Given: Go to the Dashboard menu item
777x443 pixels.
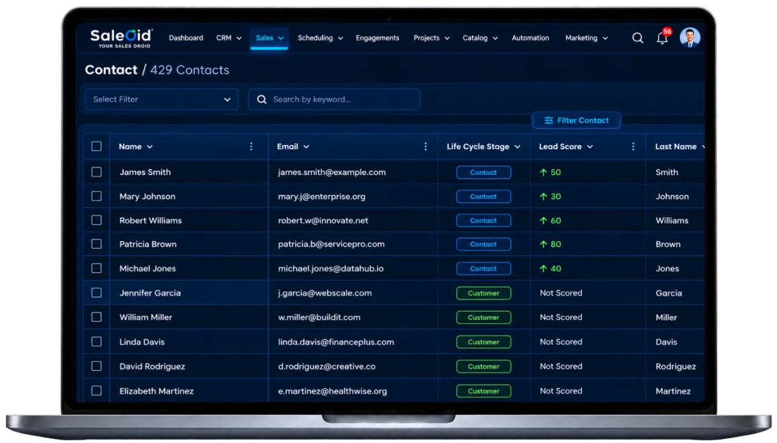Looking at the screenshot, I should (186, 38).
